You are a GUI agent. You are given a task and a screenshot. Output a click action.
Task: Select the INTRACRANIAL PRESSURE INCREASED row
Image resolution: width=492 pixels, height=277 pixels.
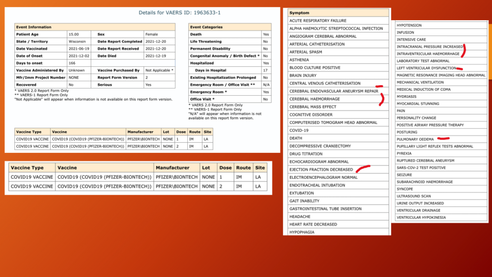point(430,47)
